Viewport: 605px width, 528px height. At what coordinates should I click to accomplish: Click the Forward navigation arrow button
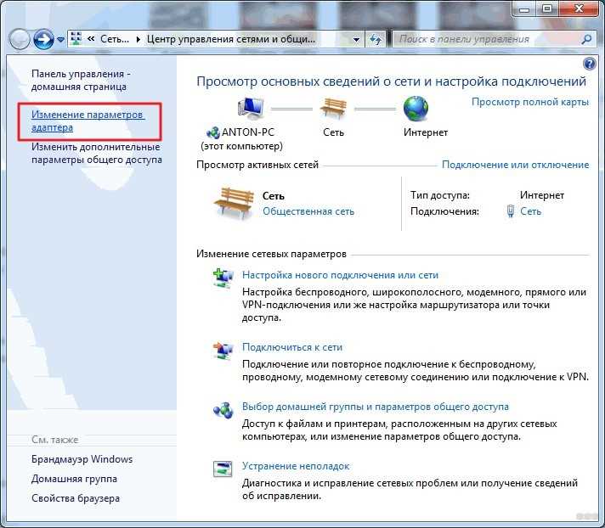click(43, 39)
